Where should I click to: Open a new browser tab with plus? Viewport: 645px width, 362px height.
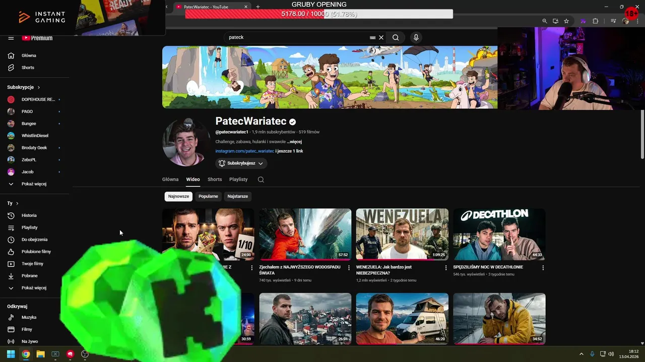coord(258,7)
